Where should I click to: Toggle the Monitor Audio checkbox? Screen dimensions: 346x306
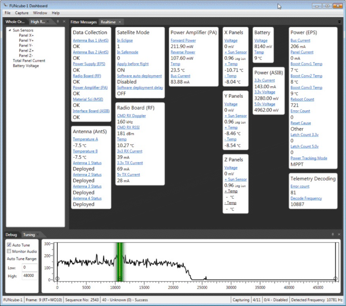(x=9, y=251)
